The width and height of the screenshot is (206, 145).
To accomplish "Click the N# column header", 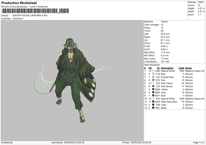I will 150,68.
